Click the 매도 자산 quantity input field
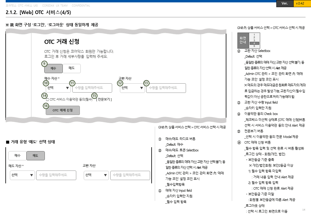This screenshot has height=215, width=311. click(x=56, y=175)
